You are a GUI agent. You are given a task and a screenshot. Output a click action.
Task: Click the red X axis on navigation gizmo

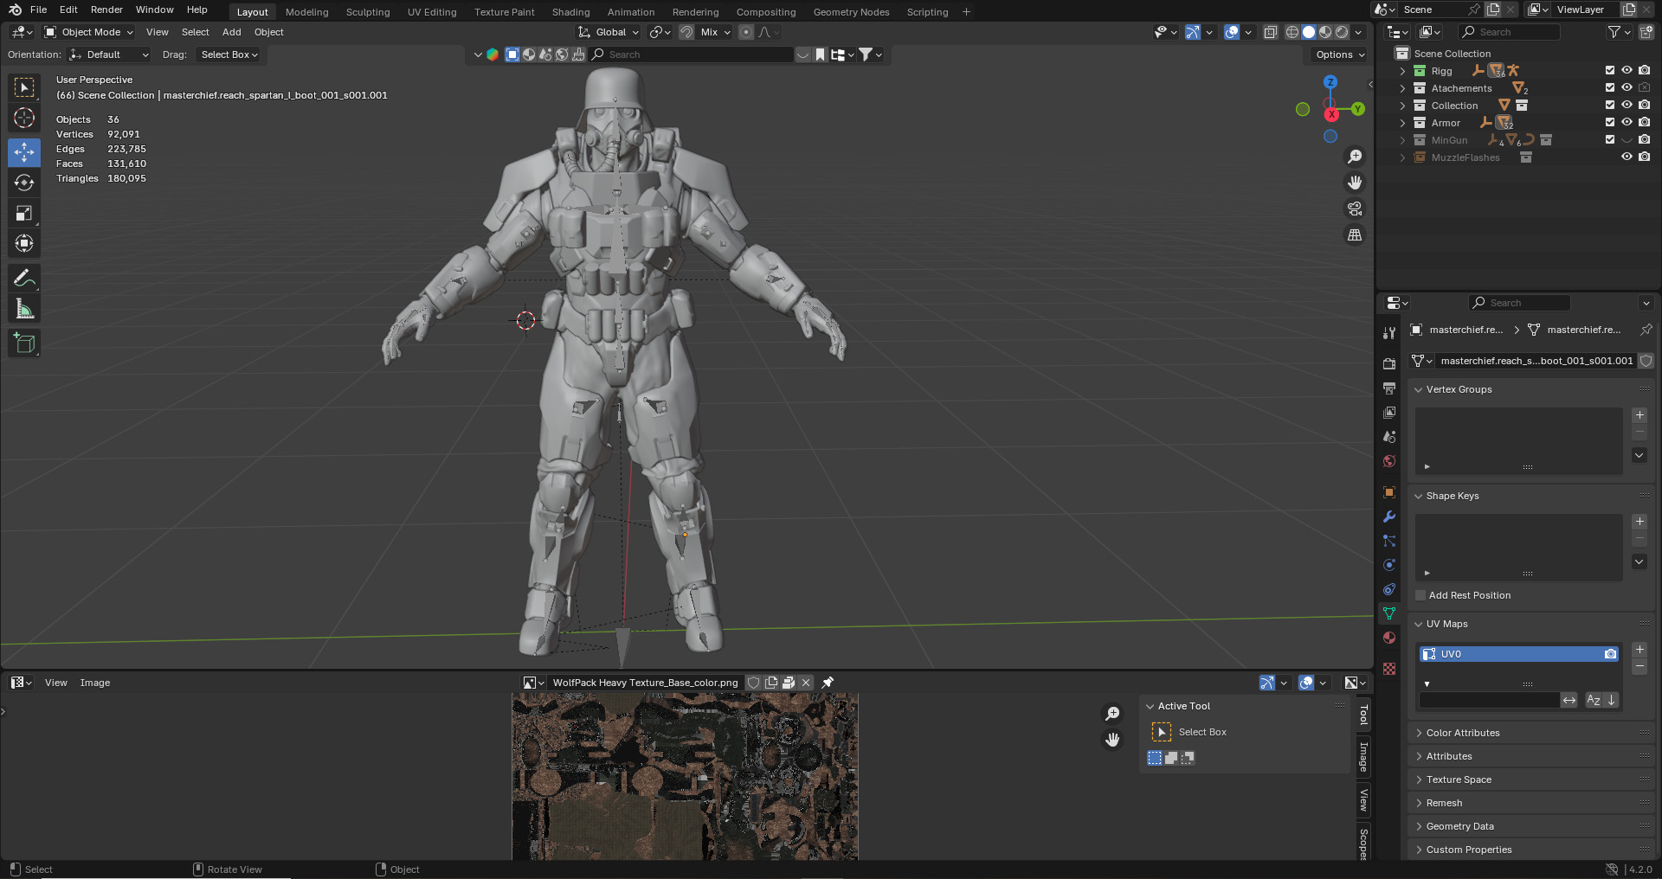pyautogui.click(x=1331, y=114)
